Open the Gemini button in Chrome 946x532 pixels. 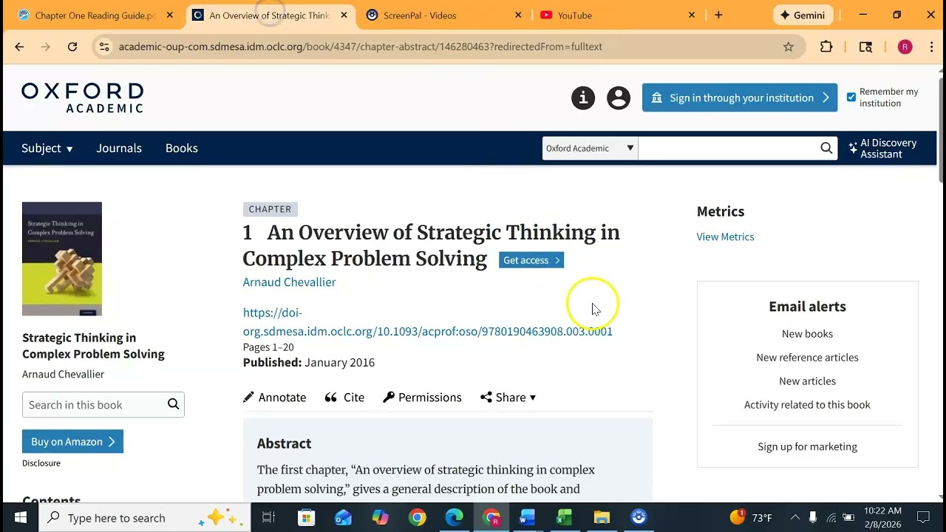coord(803,15)
